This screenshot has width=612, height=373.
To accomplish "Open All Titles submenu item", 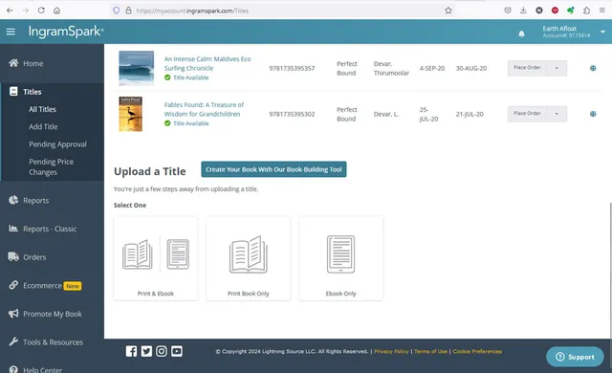I will pos(42,109).
